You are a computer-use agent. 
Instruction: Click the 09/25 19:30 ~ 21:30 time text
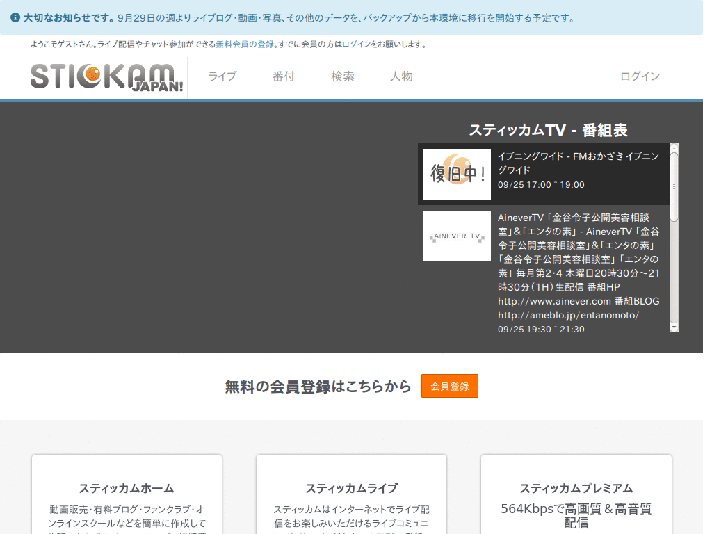pos(541,329)
